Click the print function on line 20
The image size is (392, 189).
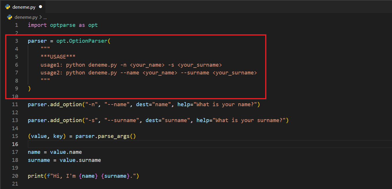pyautogui.click(x=34, y=176)
